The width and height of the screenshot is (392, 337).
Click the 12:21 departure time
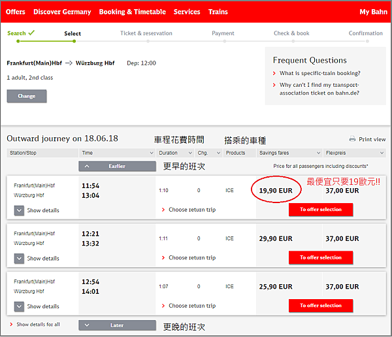coord(91,234)
